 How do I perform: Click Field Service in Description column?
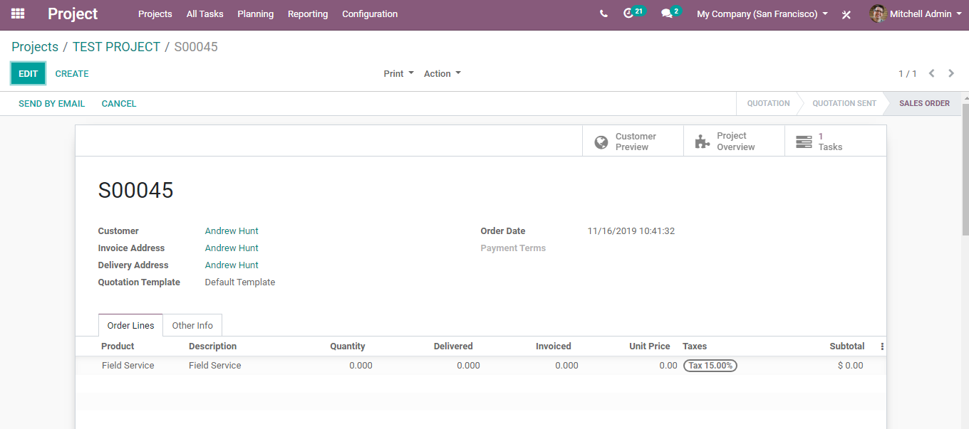[215, 366]
